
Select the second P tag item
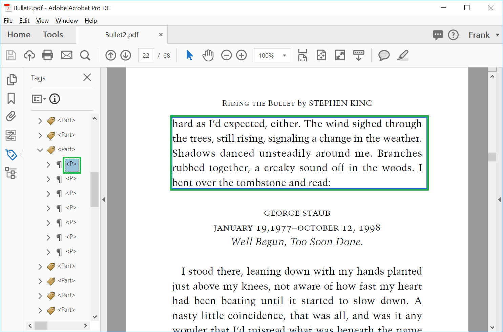click(71, 178)
